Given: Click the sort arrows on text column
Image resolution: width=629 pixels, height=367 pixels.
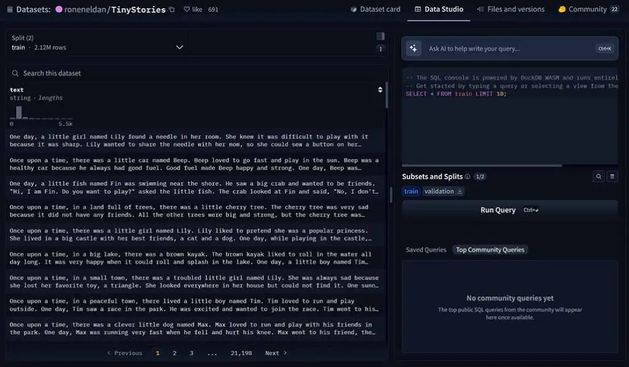Looking at the screenshot, I should [x=380, y=90].
